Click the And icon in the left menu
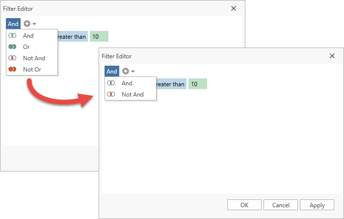This screenshot has width=344, height=219. click(13, 36)
